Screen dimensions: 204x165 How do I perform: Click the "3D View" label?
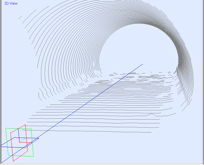point(11,4)
